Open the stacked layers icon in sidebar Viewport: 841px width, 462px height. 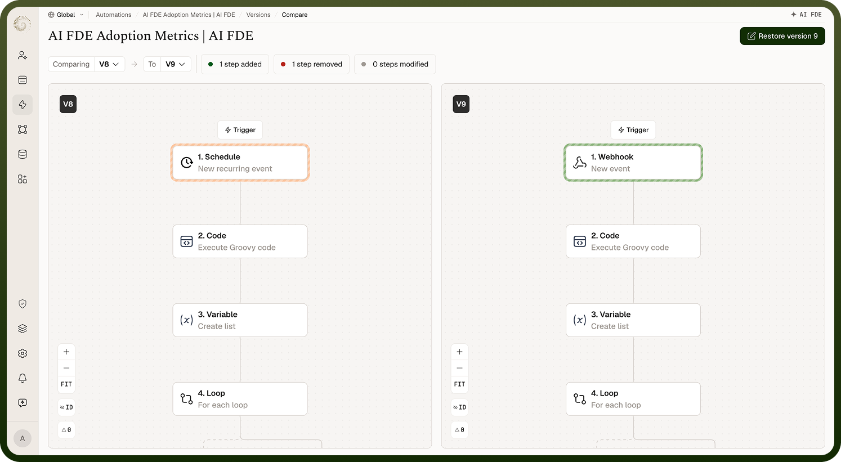[23, 329]
